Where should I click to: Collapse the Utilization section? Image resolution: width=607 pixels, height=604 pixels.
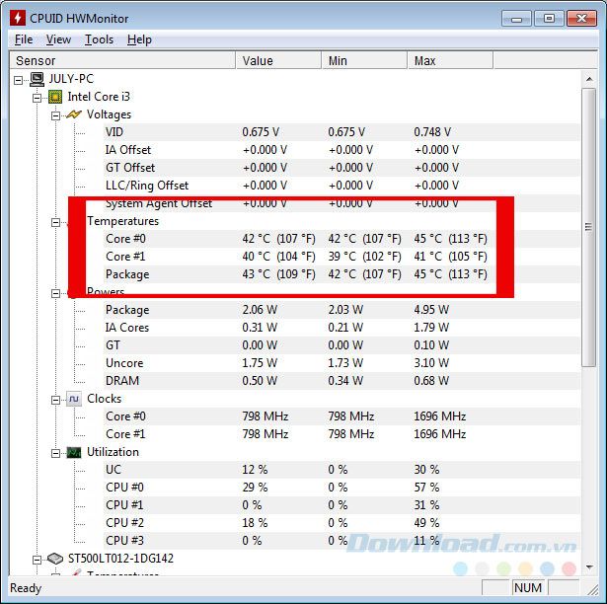(55, 453)
